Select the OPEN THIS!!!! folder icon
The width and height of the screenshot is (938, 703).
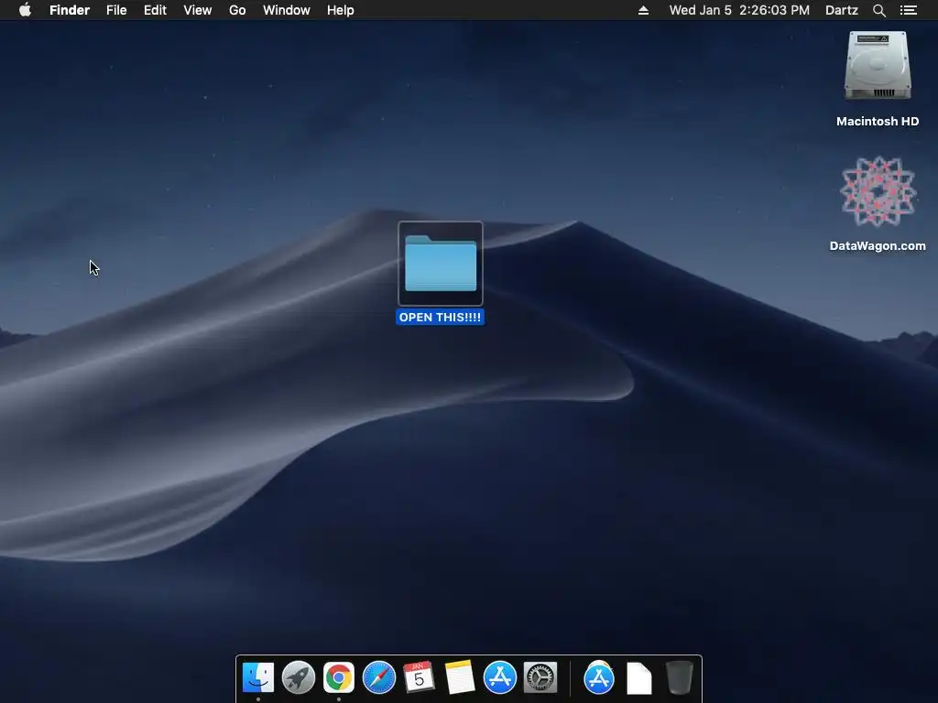point(441,264)
